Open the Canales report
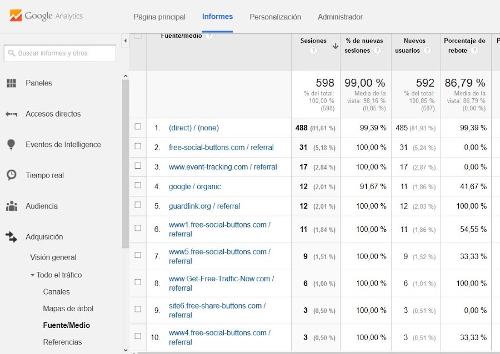The width and height of the screenshot is (500, 354). coord(57,292)
